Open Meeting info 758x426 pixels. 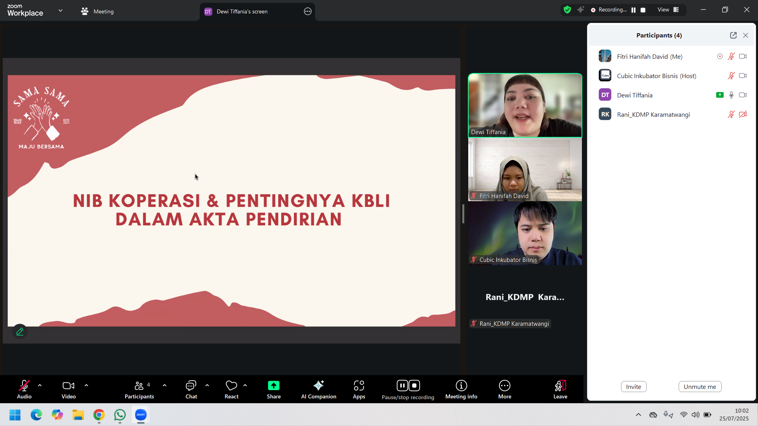pos(461,389)
